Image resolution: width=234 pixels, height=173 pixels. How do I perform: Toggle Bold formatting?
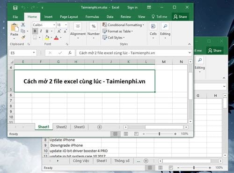pyautogui.click(x=35, y=31)
